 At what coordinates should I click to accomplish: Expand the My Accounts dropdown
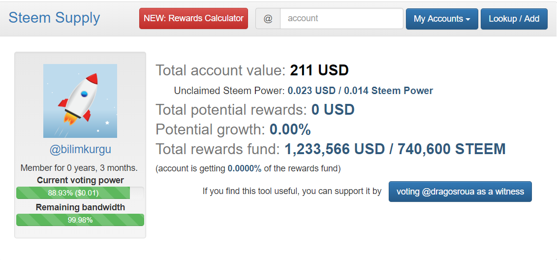(442, 19)
